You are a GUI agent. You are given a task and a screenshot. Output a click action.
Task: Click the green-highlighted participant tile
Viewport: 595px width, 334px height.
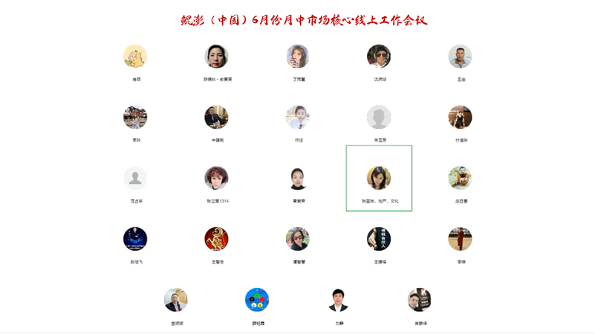379,178
